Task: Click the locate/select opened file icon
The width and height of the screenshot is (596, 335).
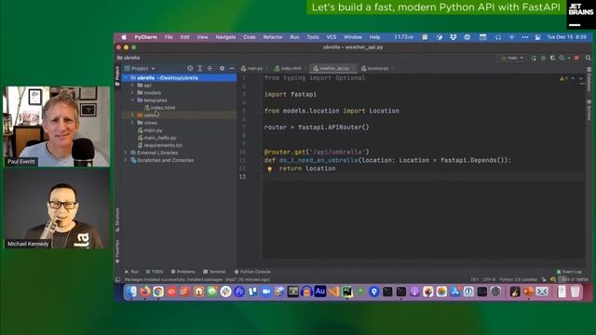Action: point(190,68)
